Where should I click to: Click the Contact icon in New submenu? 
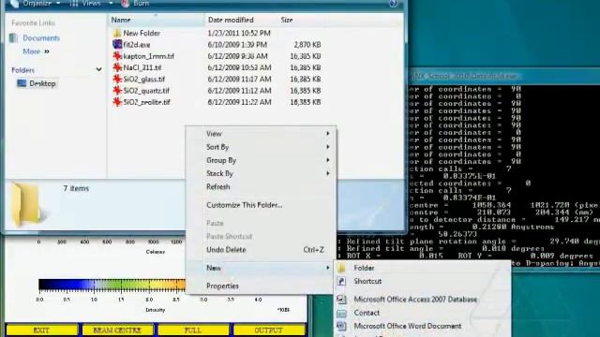(341, 313)
